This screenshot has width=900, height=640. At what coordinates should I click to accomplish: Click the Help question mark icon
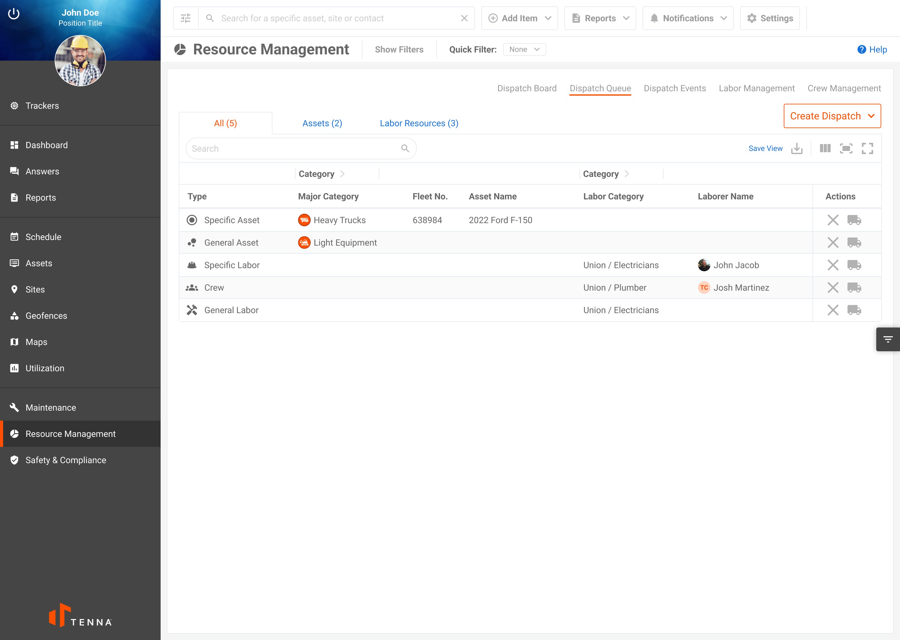861,49
